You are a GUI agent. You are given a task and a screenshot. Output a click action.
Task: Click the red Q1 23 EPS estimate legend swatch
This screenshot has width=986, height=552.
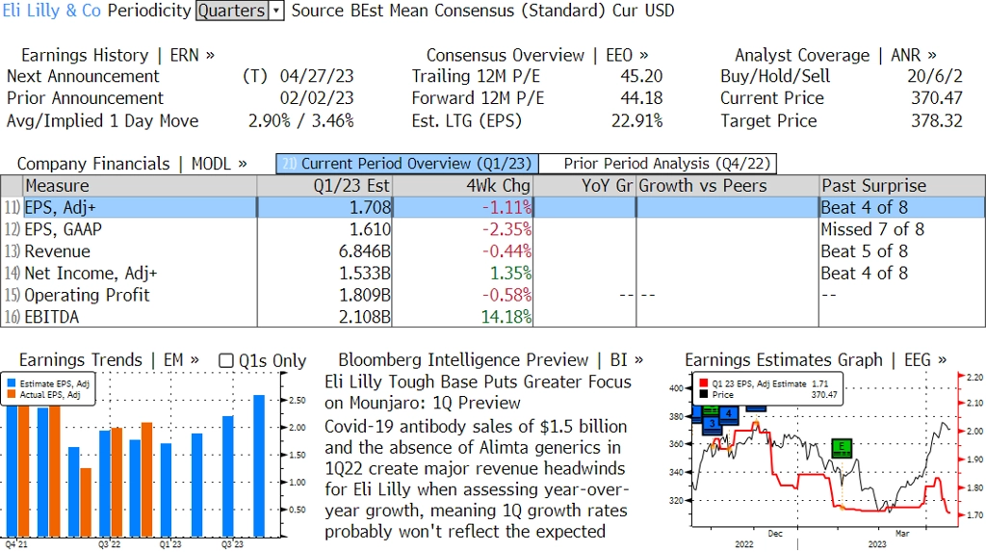(x=703, y=383)
